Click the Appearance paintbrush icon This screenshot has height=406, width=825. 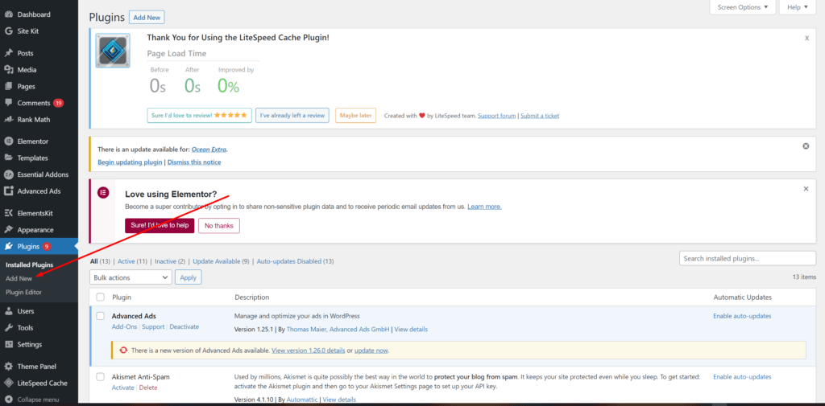(8, 229)
